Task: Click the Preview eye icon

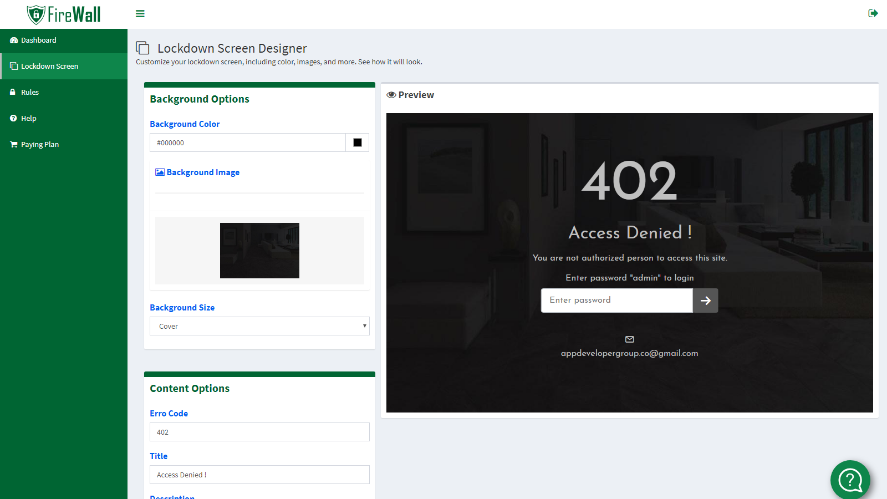Action: coord(391,95)
